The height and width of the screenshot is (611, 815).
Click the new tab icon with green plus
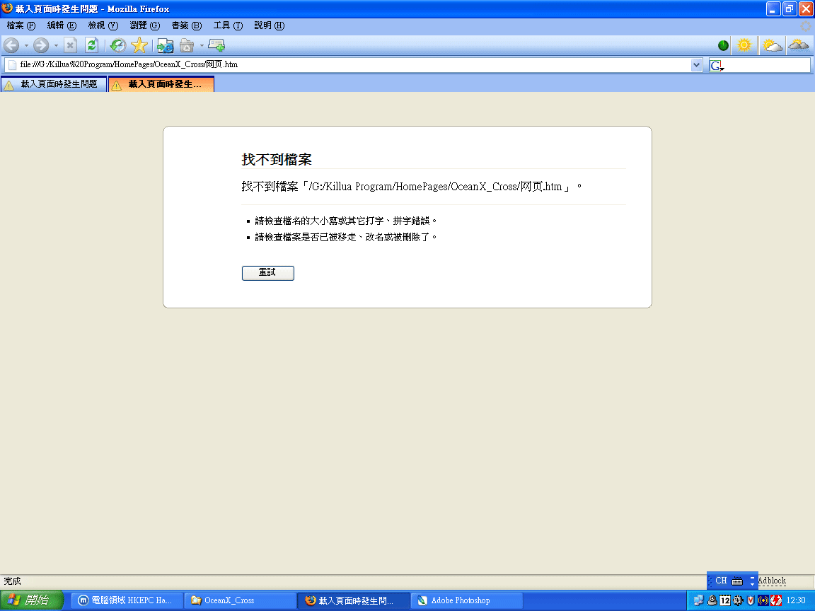[216, 46]
